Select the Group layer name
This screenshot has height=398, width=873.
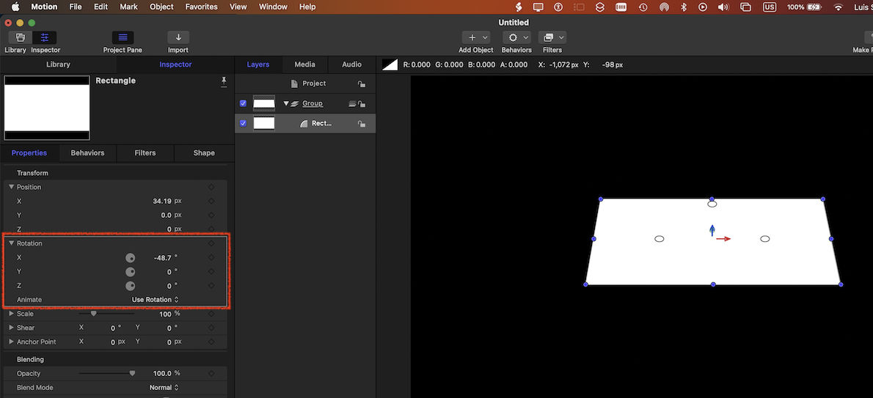pos(313,103)
